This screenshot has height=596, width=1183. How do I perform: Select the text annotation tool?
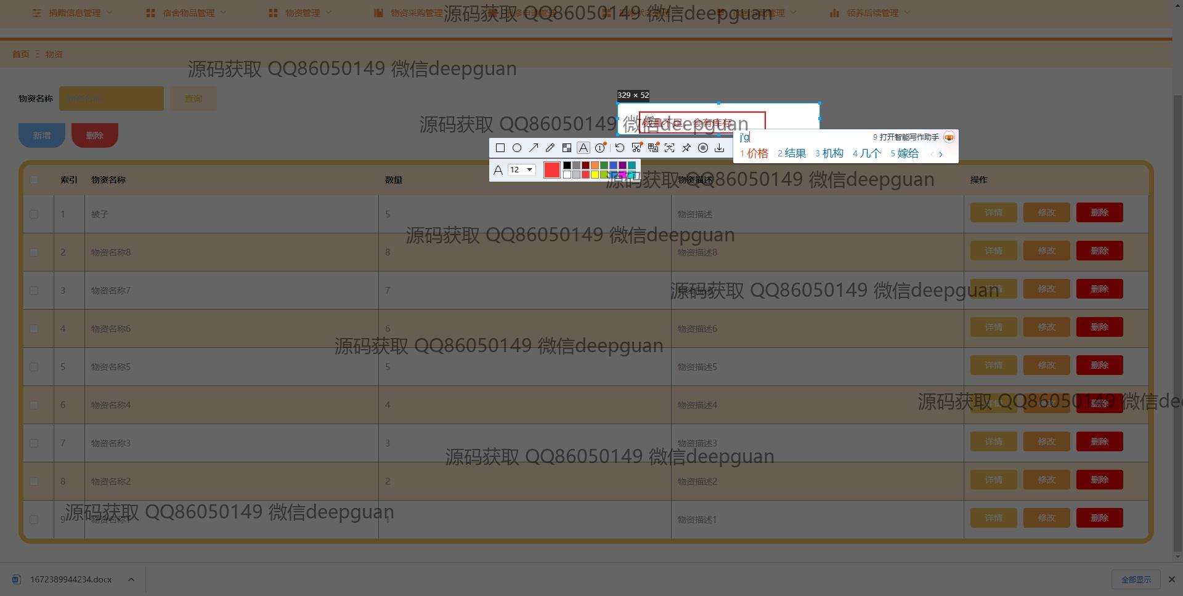click(583, 148)
